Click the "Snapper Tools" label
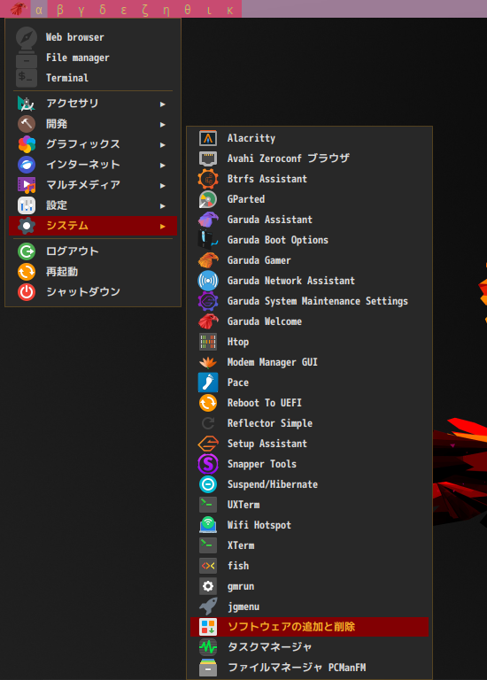This screenshot has height=680, width=487. pos(262,465)
